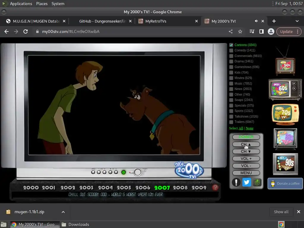Open the My 90s TV thumbnail
This screenshot has height=228, width=304.
[285, 164]
